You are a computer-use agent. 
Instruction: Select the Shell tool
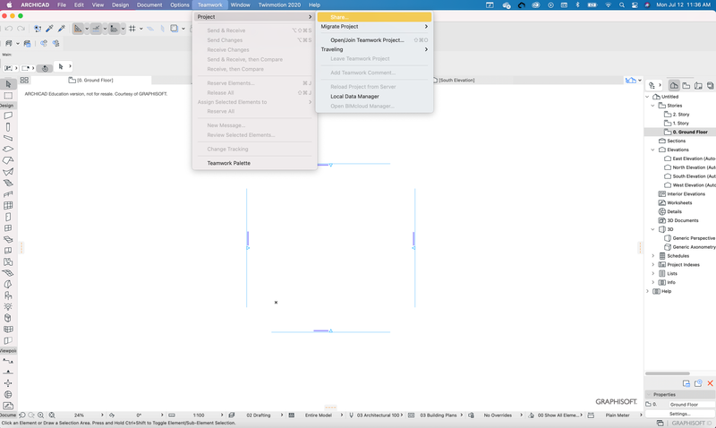pos(8,172)
